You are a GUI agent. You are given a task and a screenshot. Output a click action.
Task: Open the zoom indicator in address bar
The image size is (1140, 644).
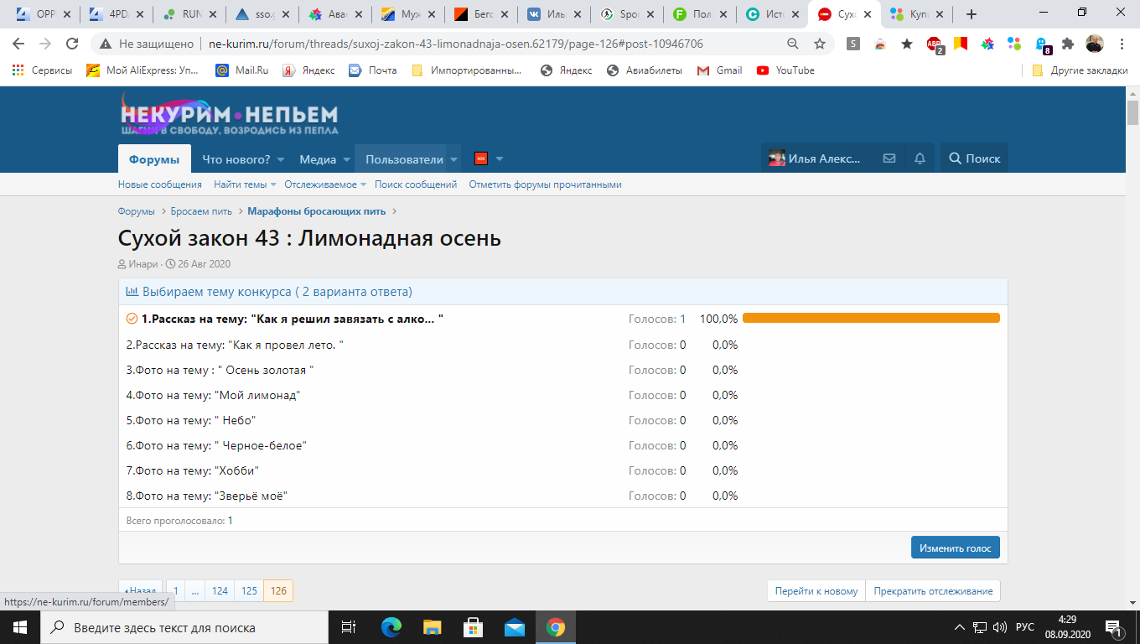tap(793, 44)
